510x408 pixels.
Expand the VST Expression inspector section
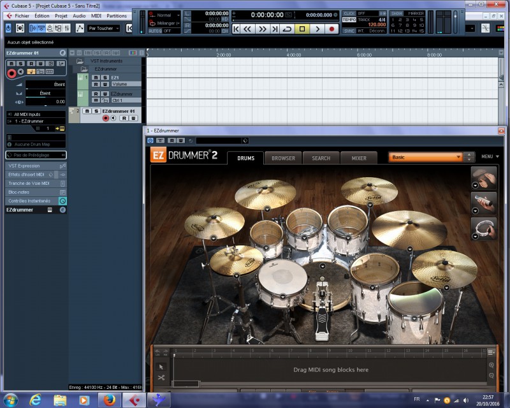pos(36,166)
